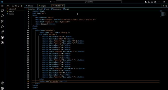The height and width of the screenshot is (90, 168).
Task: Toggle the secondary side bar layout button
Action: [152, 2]
